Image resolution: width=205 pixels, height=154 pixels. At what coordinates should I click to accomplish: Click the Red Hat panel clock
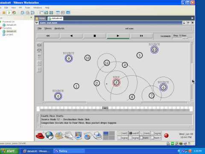pos(186,136)
